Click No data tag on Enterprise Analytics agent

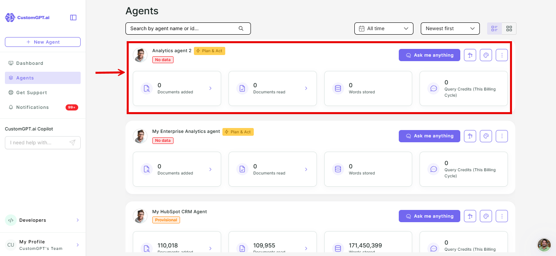[163, 141]
